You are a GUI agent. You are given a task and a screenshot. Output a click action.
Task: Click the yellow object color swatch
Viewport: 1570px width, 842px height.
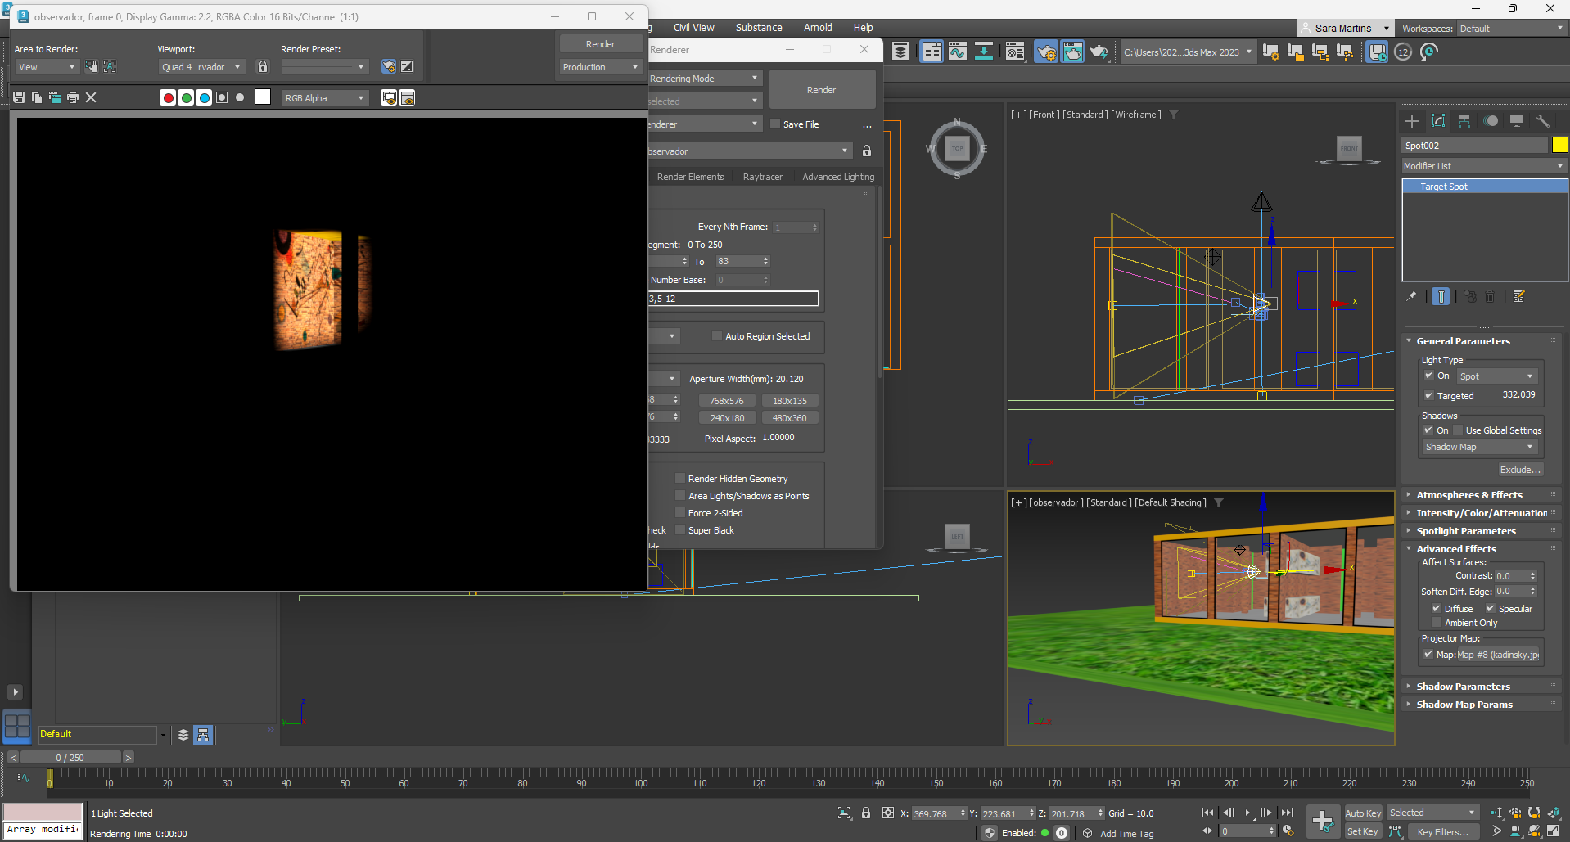(1559, 145)
